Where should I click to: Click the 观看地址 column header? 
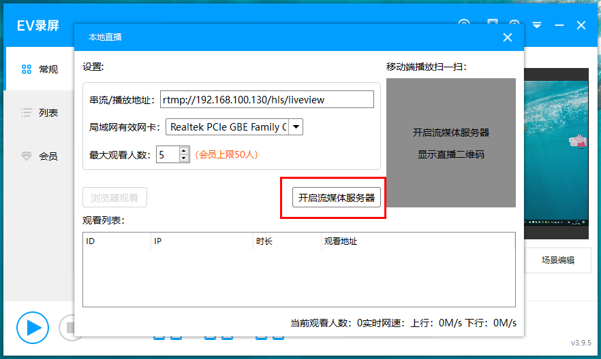(341, 241)
